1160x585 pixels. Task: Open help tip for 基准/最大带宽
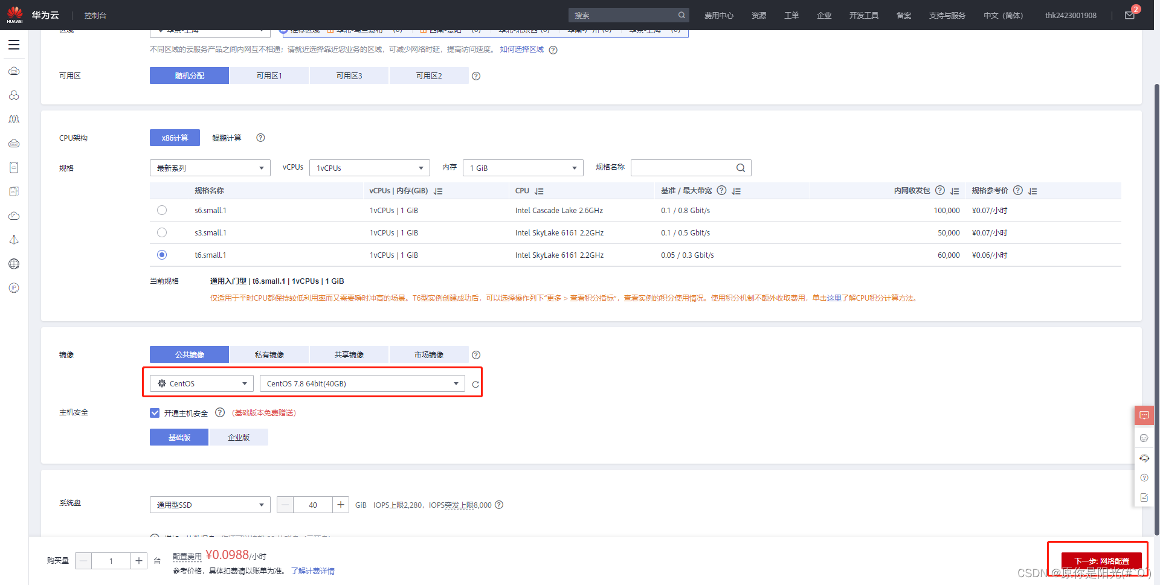coord(721,191)
